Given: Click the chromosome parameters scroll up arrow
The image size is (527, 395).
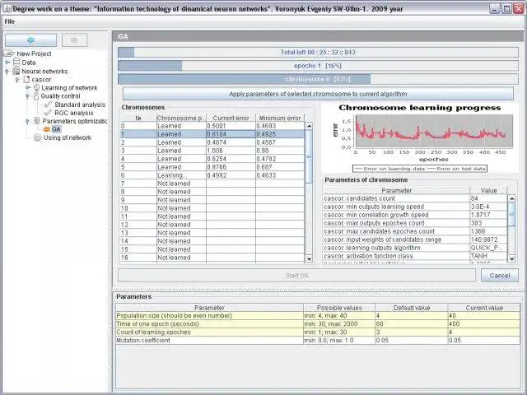Looking at the screenshot, I should [512, 198].
